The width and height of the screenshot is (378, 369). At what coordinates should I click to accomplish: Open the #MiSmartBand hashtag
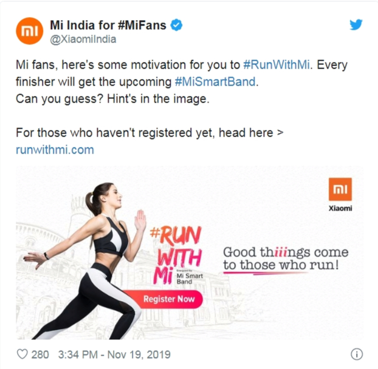tap(215, 81)
